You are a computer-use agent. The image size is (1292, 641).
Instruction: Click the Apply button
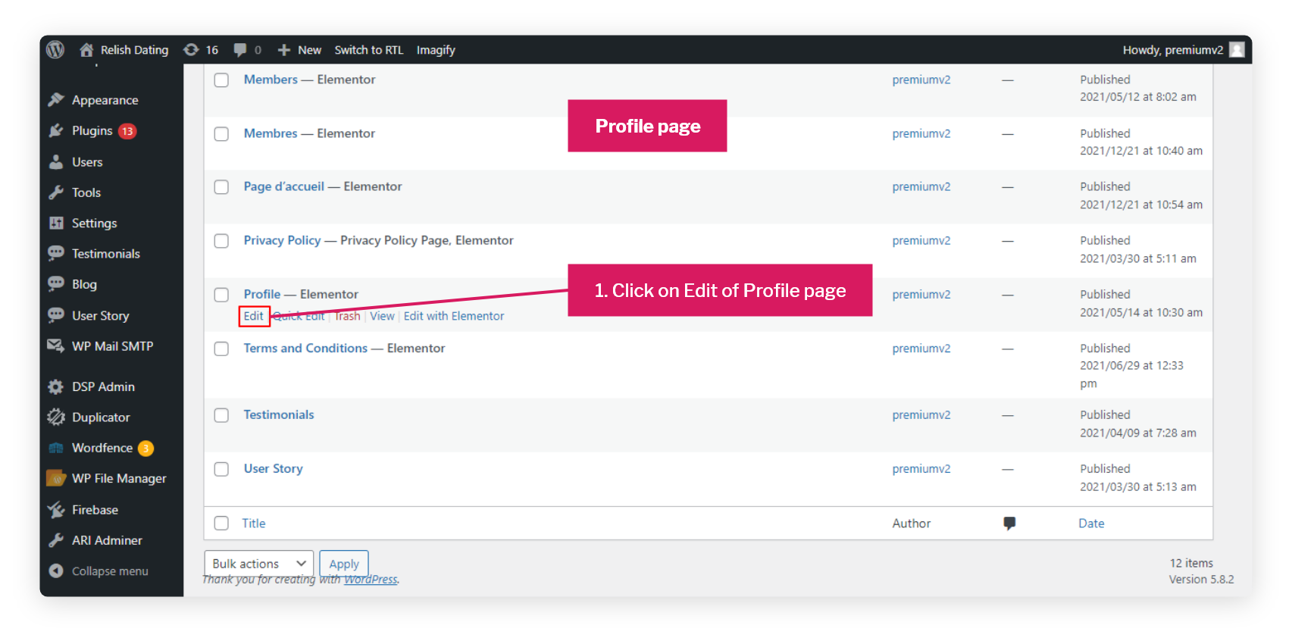point(344,563)
